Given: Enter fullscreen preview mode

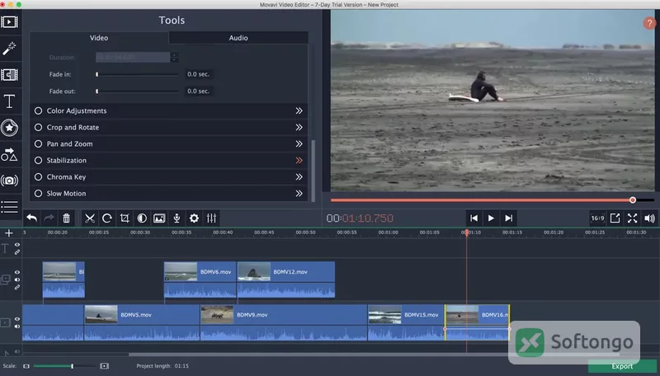Looking at the screenshot, I should click(632, 218).
